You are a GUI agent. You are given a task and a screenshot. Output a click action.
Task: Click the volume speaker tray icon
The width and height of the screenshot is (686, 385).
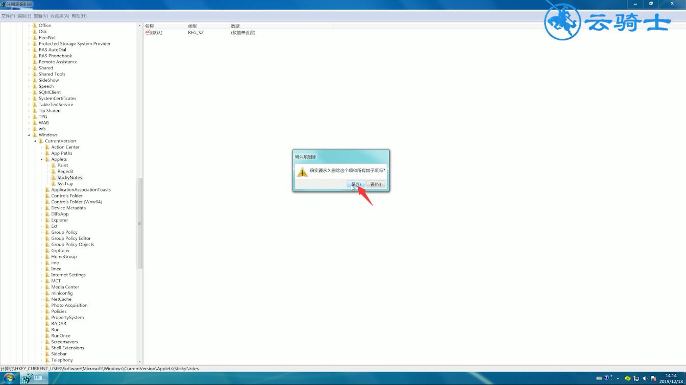click(x=645, y=378)
